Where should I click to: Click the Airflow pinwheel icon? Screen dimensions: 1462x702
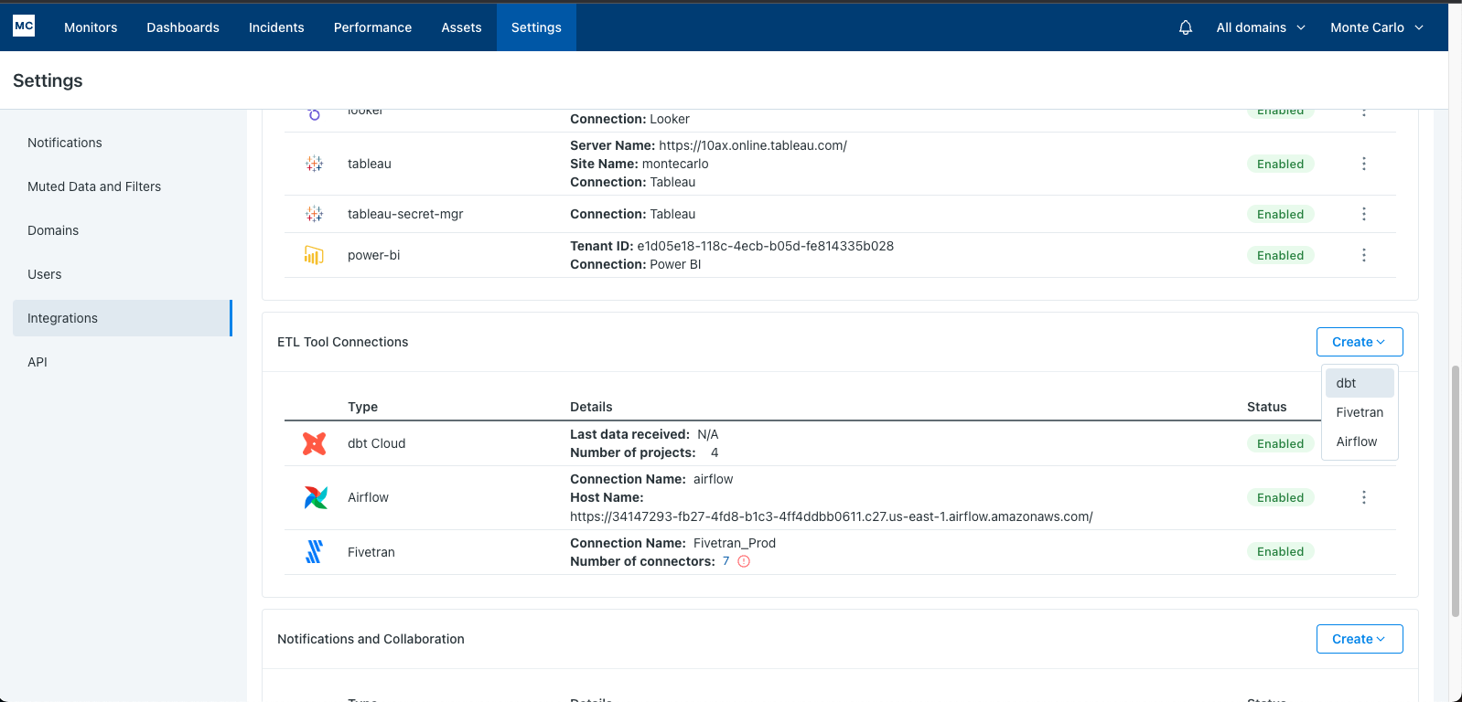315,497
